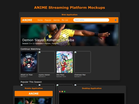Click the Season 3 • 12 Episodes subtitle
Screen dimensions: 139x104
coord(40,43)
